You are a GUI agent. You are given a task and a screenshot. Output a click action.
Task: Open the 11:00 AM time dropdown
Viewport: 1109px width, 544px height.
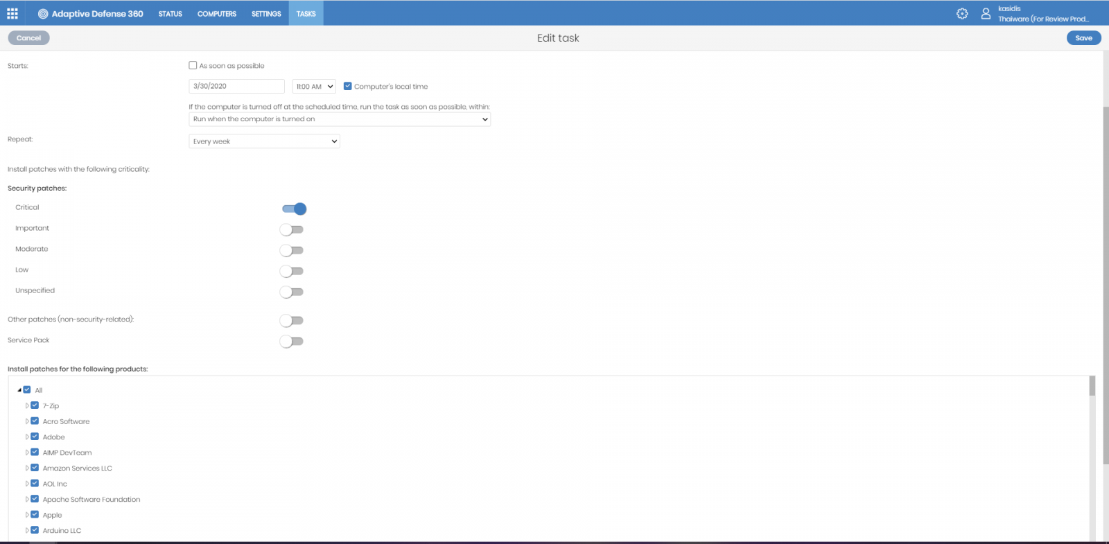[x=314, y=87]
